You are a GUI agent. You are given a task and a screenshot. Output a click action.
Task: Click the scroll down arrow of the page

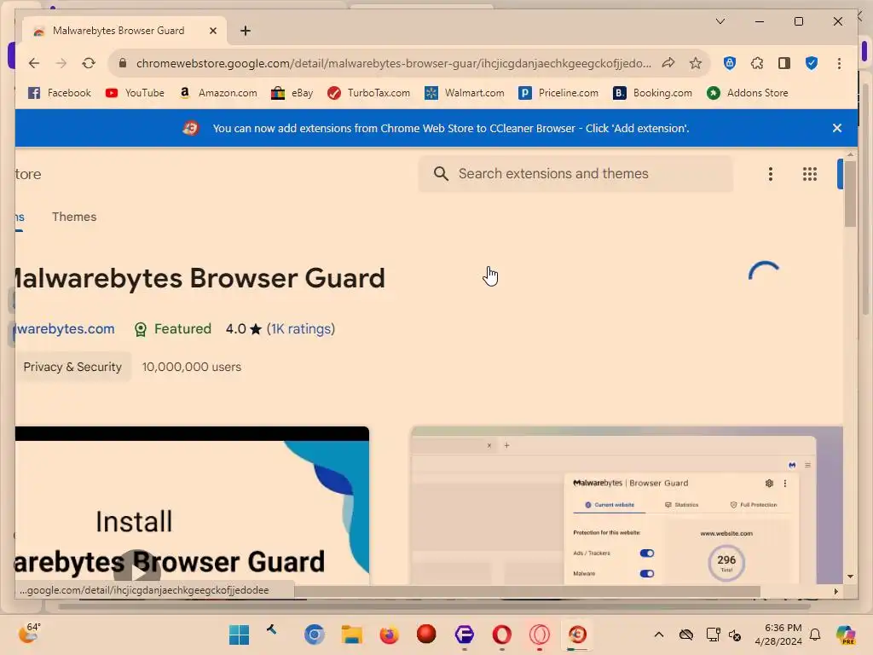(x=850, y=577)
